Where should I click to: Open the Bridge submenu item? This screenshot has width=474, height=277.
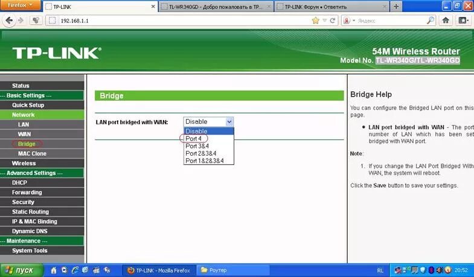click(x=42, y=144)
